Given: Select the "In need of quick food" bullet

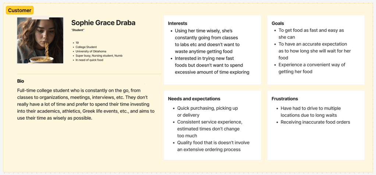Looking at the screenshot, I should pos(89,60).
